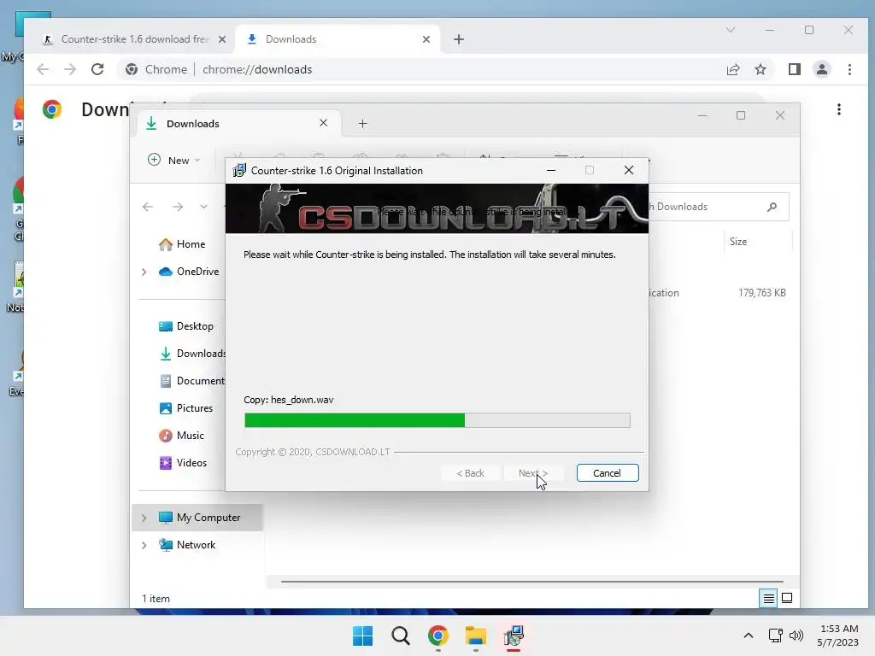Add a new File Explorer tab

coord(362,123)
